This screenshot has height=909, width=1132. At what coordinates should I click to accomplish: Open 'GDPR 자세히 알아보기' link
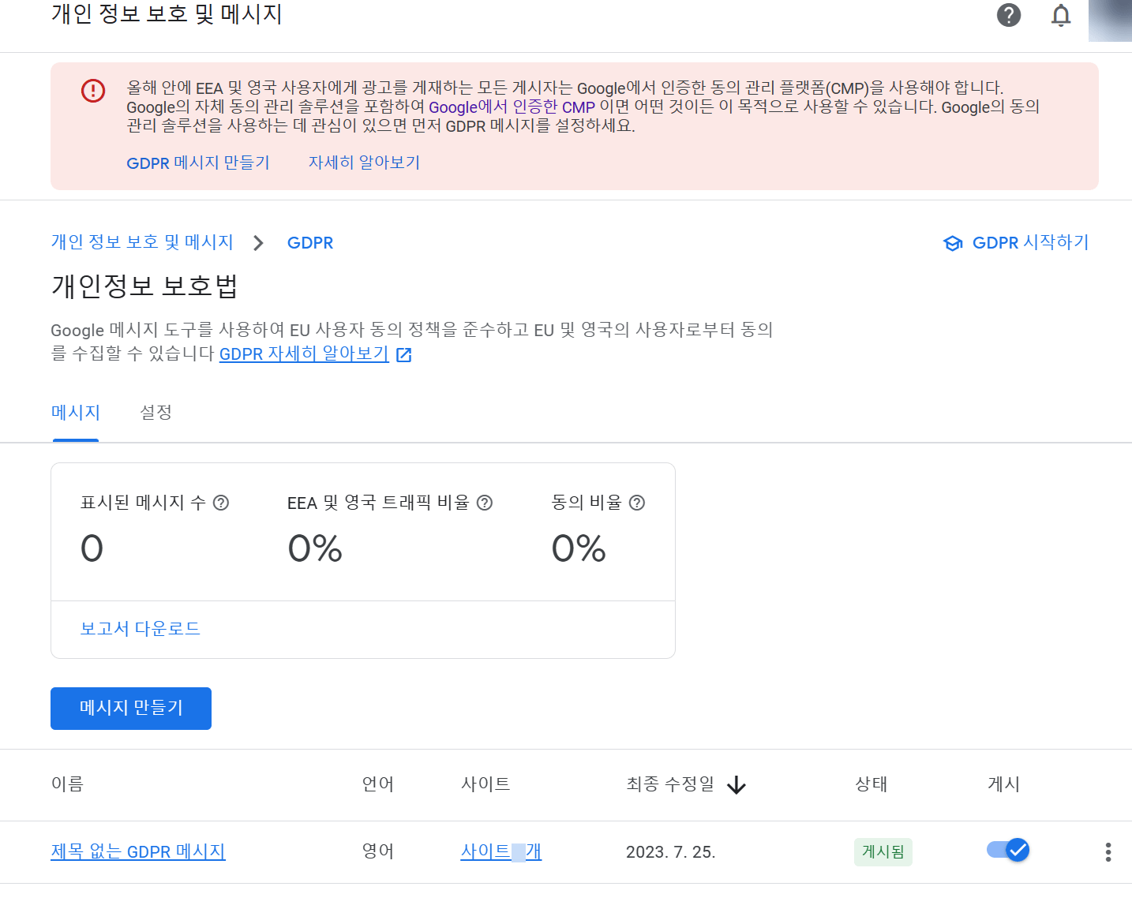pos(304,353)
